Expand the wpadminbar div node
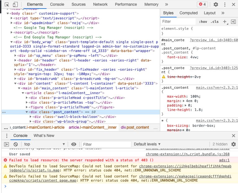 11,23
